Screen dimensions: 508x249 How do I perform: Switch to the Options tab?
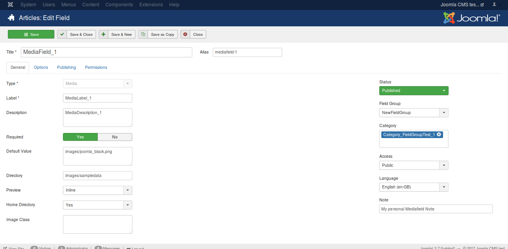coord(41,68)
